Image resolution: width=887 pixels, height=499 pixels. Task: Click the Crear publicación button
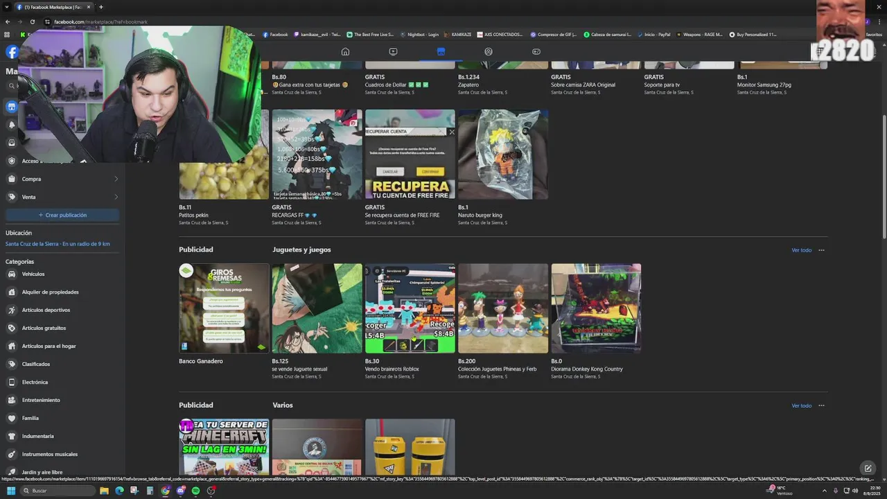click(62, 215)
